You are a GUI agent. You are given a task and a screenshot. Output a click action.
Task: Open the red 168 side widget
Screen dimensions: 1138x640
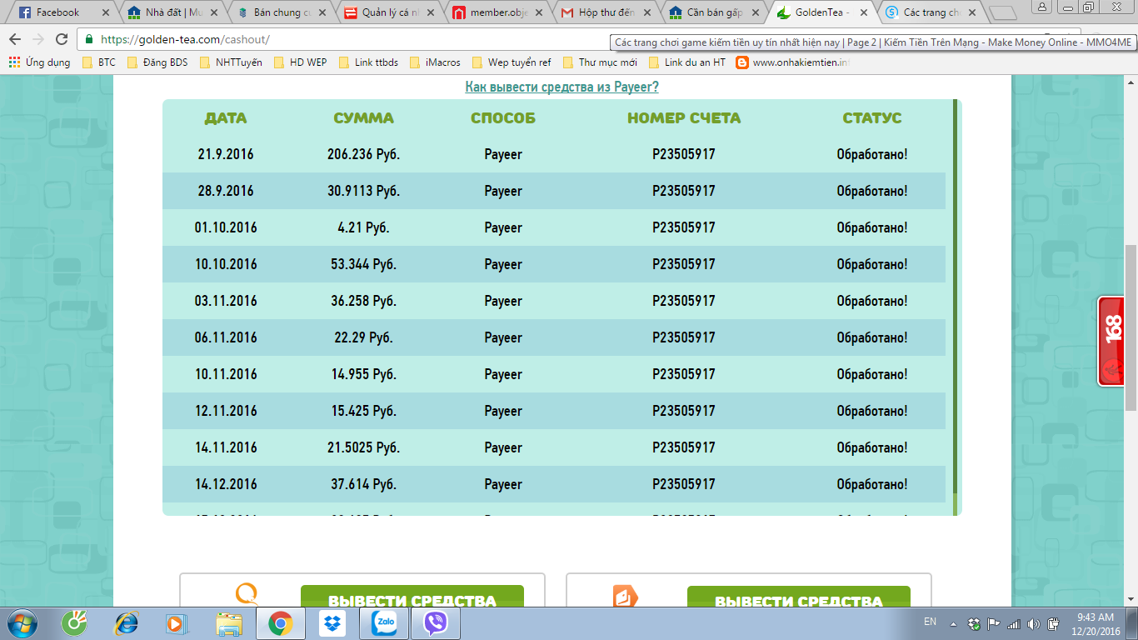click(x=1111, y=341)
